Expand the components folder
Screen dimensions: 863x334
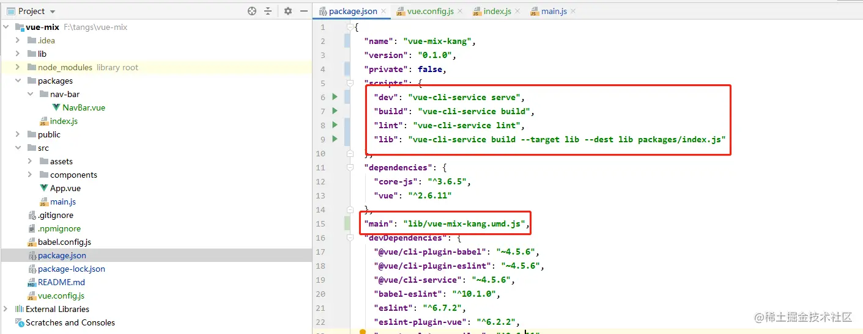pos(31,175)
